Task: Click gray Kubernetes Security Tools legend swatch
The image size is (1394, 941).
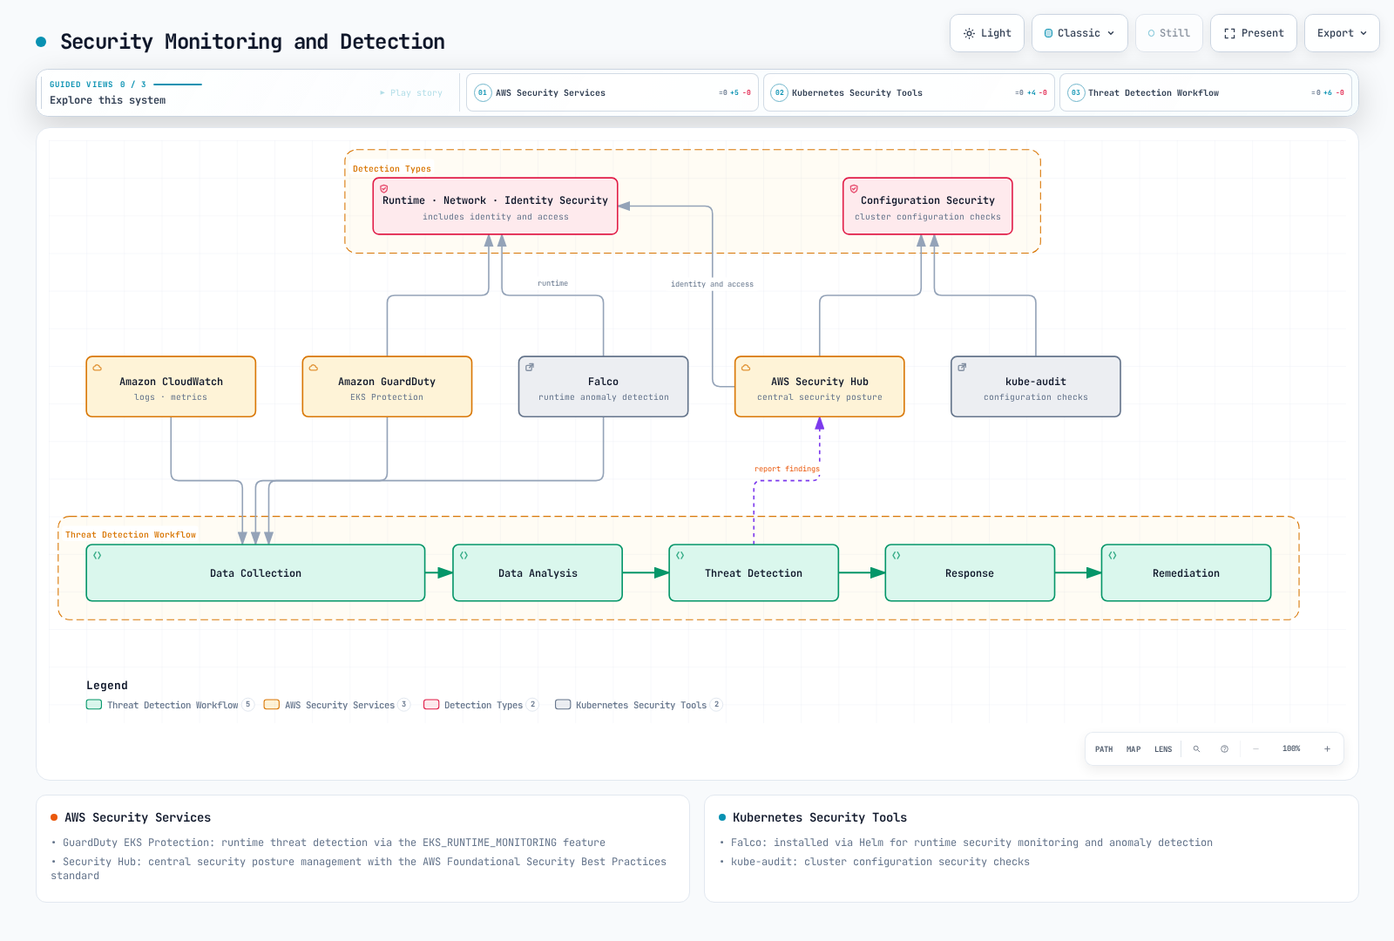Action: click(x=563, y=705)
